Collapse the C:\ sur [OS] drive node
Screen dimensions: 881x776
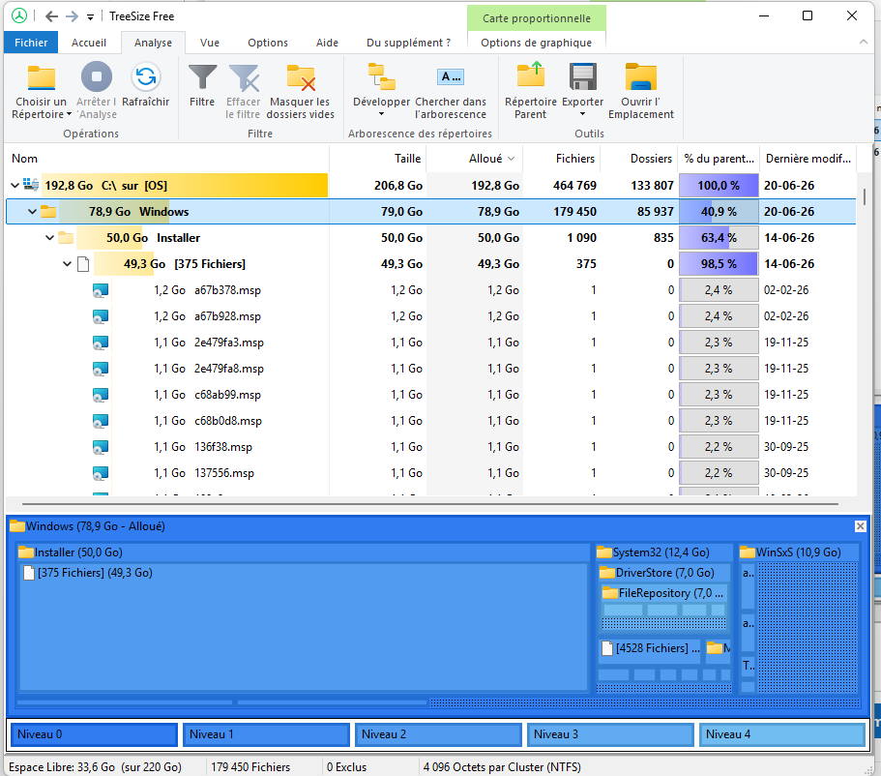(x=15, y=185)
